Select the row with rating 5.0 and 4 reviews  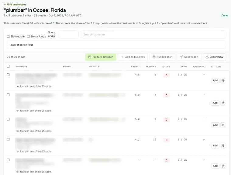(8, 95)
